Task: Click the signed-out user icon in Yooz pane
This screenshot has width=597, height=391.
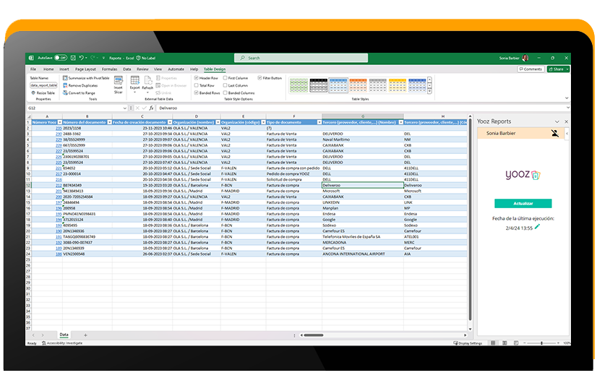Action: pyautogui.click(x=555, y=133)
